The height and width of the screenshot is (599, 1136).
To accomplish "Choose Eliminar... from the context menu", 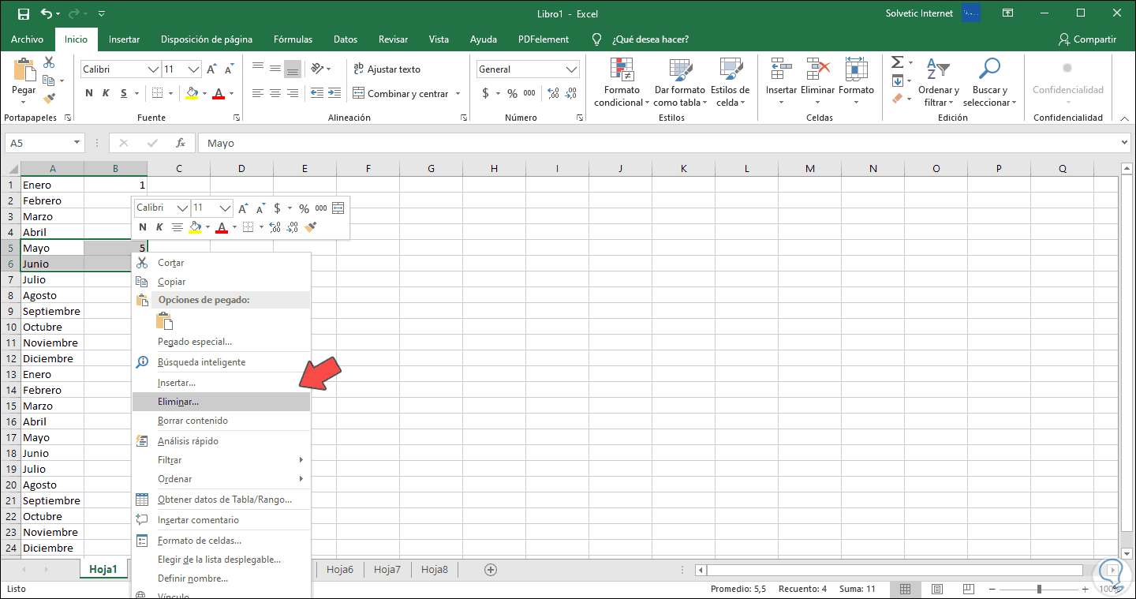I will (x=178, y=402).
